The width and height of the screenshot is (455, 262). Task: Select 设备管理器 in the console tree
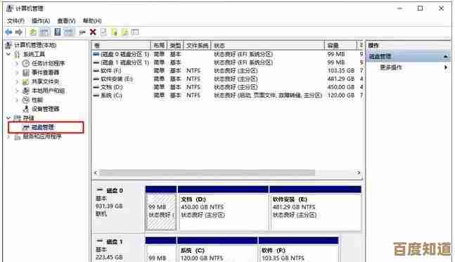[46, 109]
